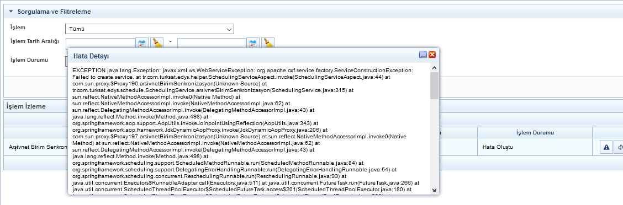Click the İşlem Tarih Aralığı label
623x205 pixels.
pyautogui.click(x=35, y=41)
